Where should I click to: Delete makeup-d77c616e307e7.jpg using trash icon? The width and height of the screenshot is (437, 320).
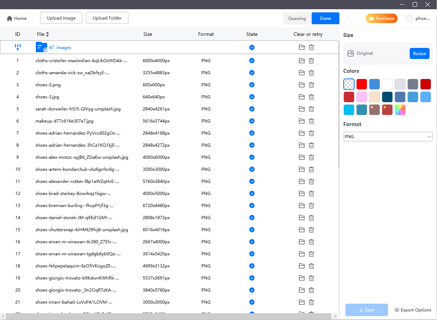coord(311,121)
